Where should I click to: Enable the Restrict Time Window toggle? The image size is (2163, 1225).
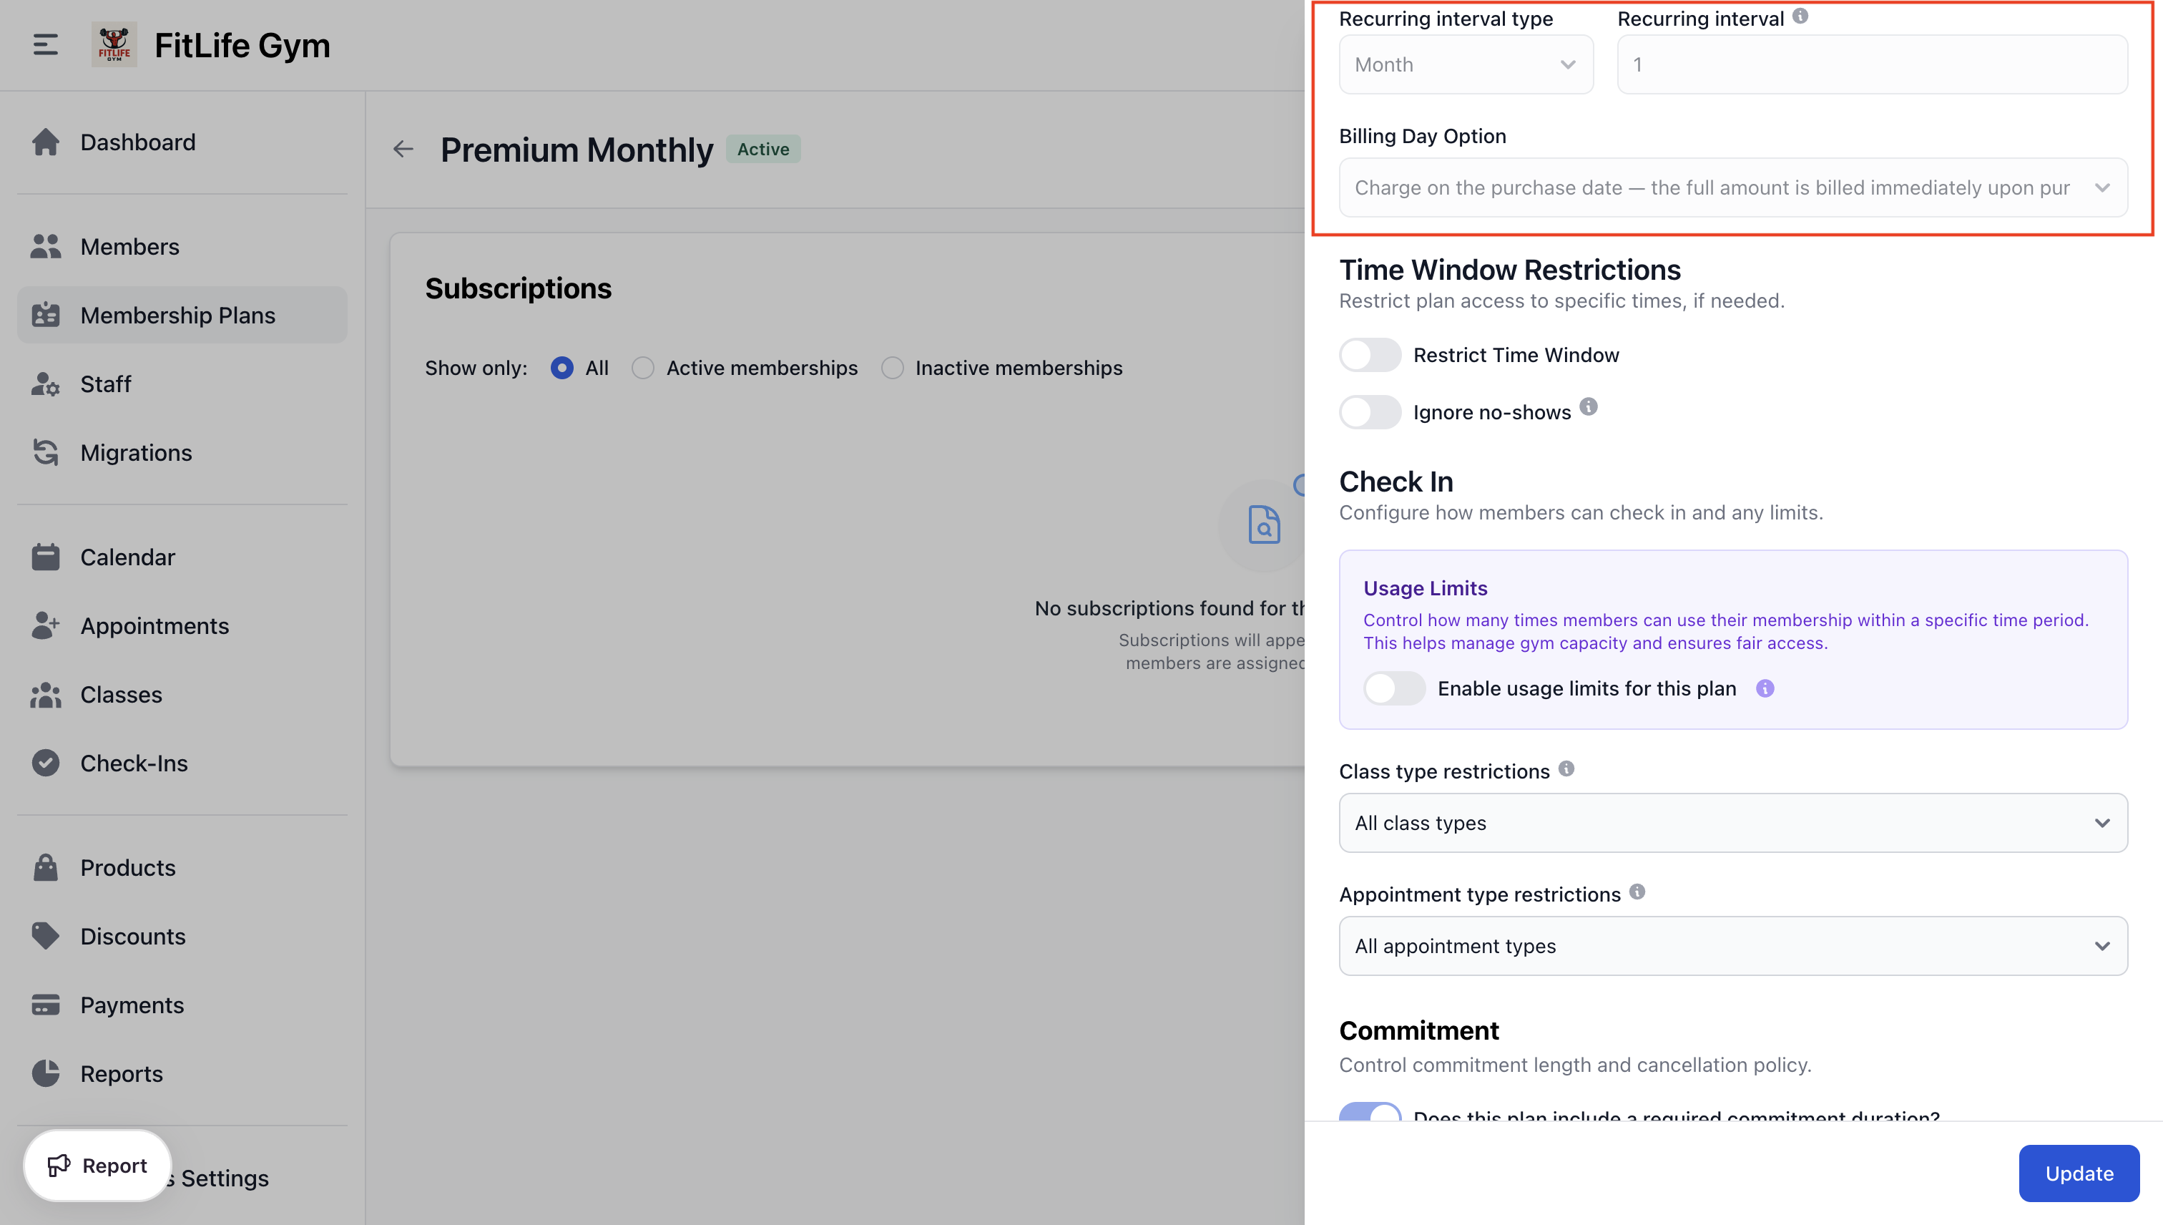(x=1369, y=354)
